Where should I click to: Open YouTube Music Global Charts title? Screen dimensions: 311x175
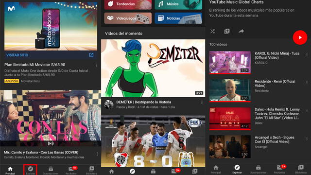(236, 2)
